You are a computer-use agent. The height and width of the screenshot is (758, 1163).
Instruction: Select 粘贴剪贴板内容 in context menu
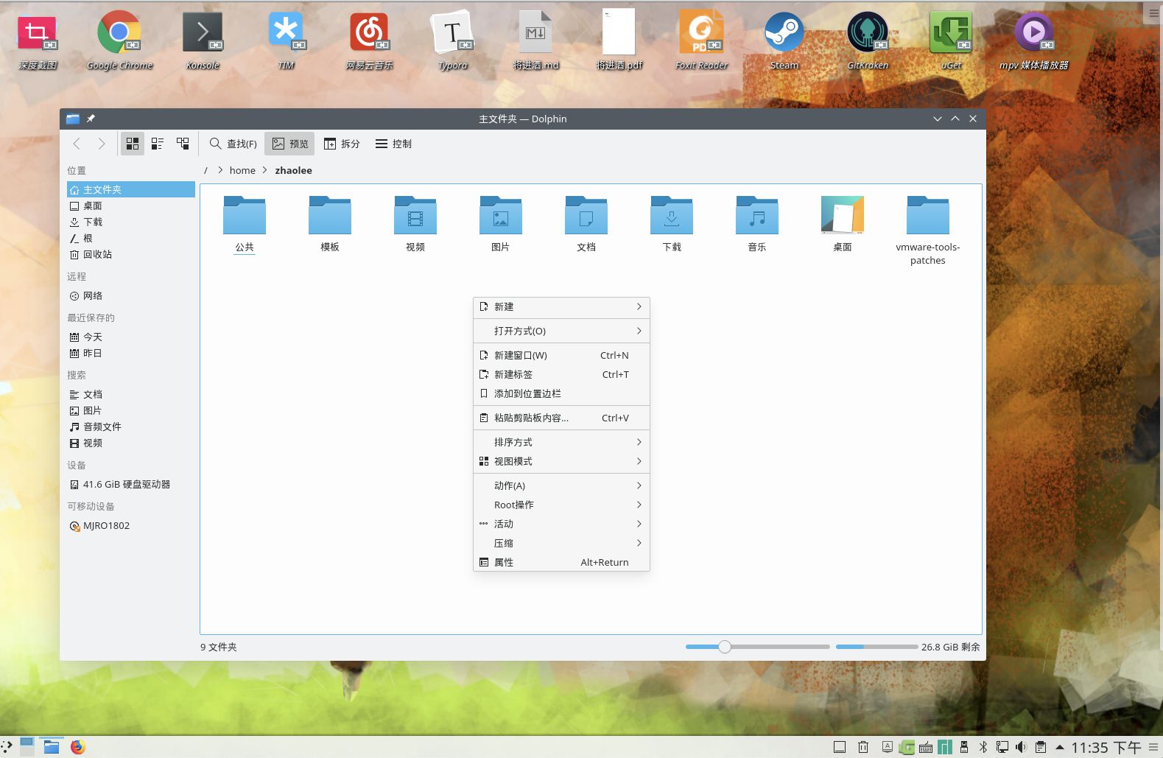(x=561, y=418)
